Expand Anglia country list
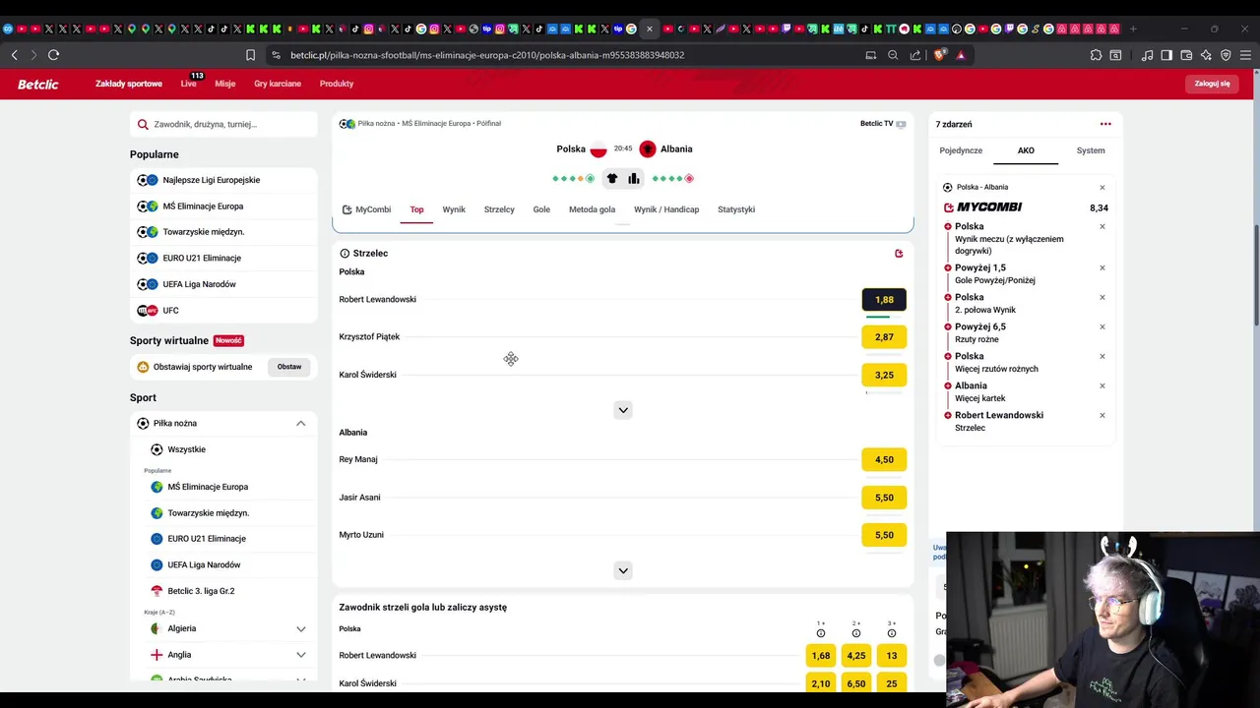 click(x=301, y=655)
